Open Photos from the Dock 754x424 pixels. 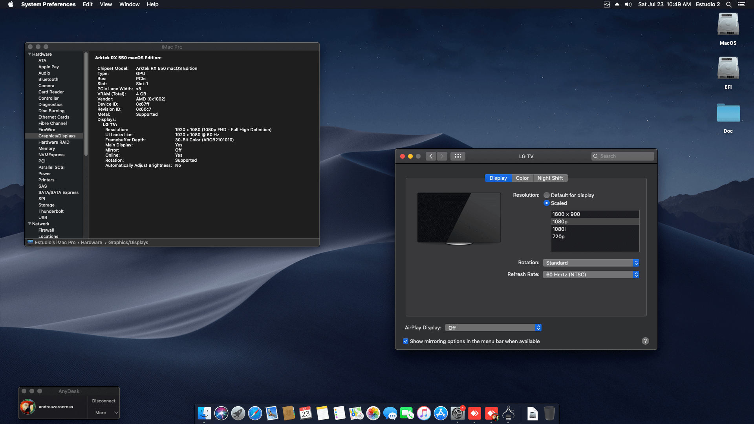373,413
